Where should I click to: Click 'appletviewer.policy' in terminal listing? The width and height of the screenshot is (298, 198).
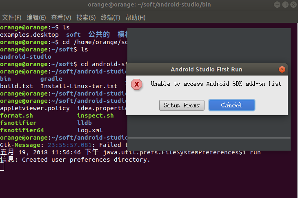point(35,109)
